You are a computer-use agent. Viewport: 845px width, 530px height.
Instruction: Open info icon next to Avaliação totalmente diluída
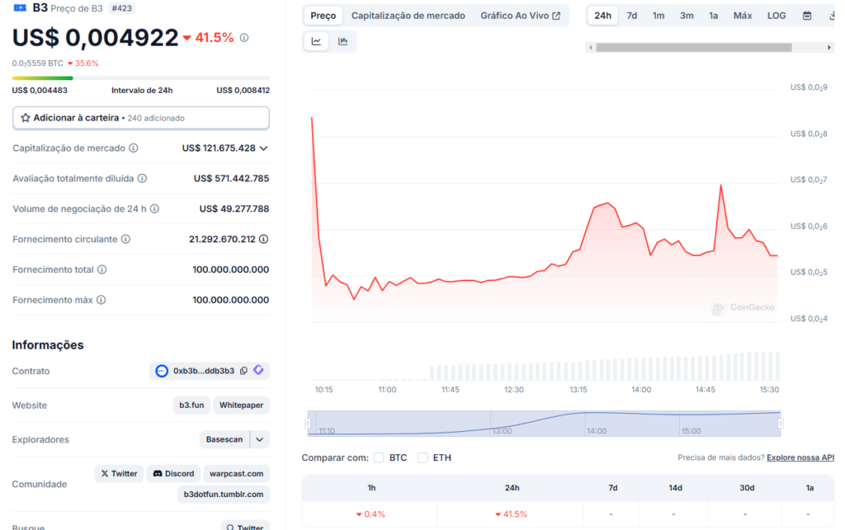(x=142, y=178)
